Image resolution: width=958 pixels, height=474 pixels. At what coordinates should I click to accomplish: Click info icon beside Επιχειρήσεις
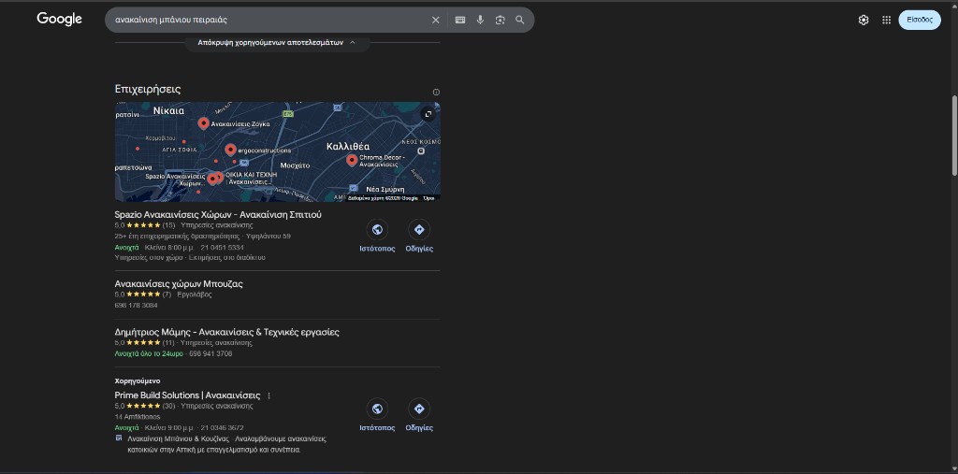point(436,93)
